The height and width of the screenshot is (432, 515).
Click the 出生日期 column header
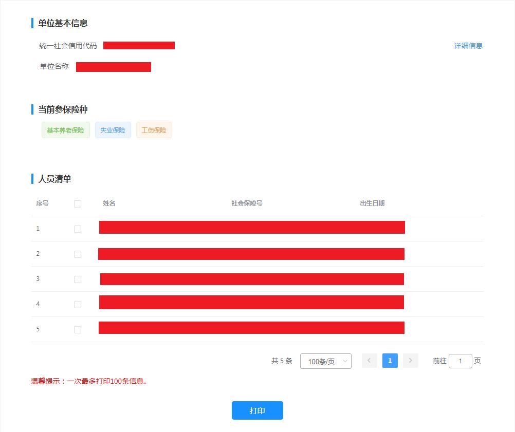coord(373,203)
